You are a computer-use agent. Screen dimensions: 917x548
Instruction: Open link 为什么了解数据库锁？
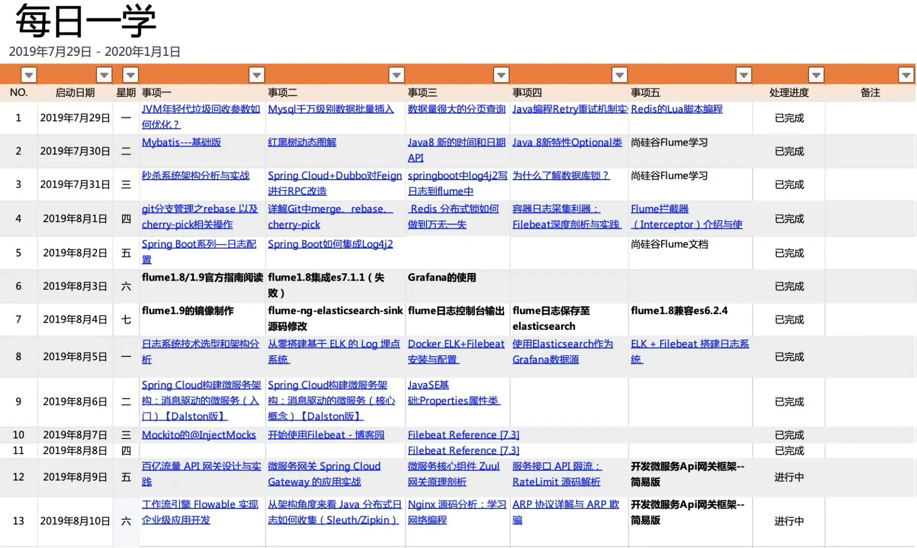pos(561,176)
